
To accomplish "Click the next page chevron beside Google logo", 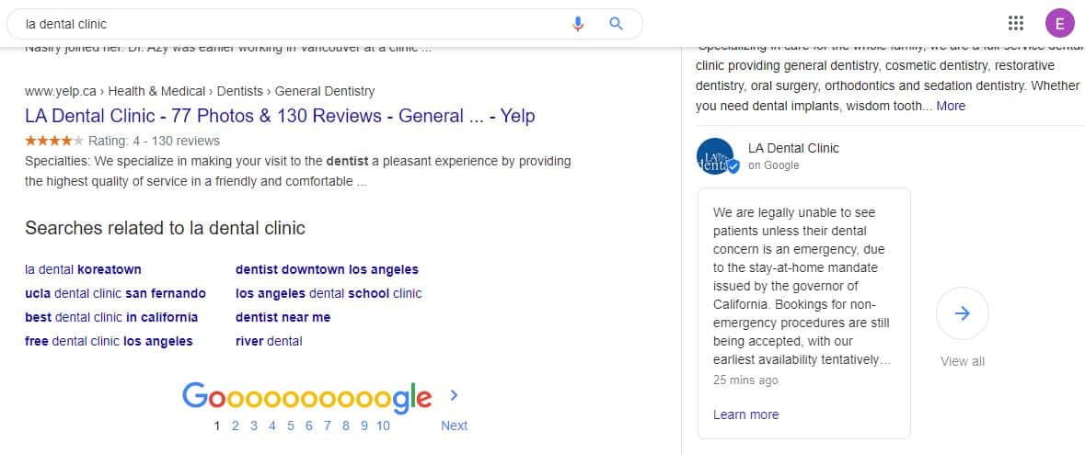I will point(454,395).
